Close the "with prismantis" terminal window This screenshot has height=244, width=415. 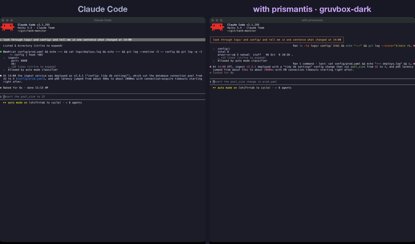(213, 20)
